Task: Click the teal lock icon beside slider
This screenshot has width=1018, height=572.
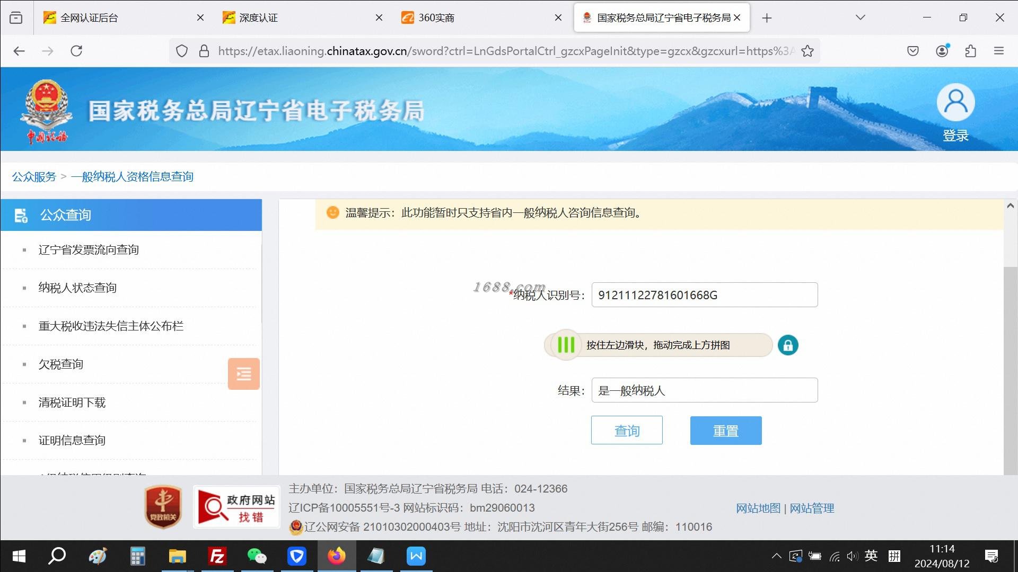Action: point(788,345)
